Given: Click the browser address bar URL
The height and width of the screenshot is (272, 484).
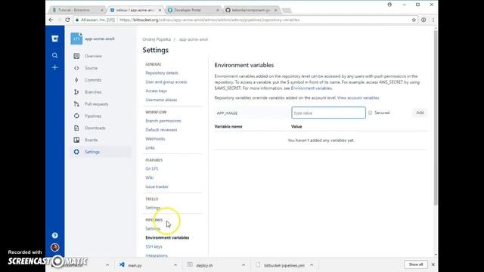Looking at the screenshot, I should pos(209,20).
